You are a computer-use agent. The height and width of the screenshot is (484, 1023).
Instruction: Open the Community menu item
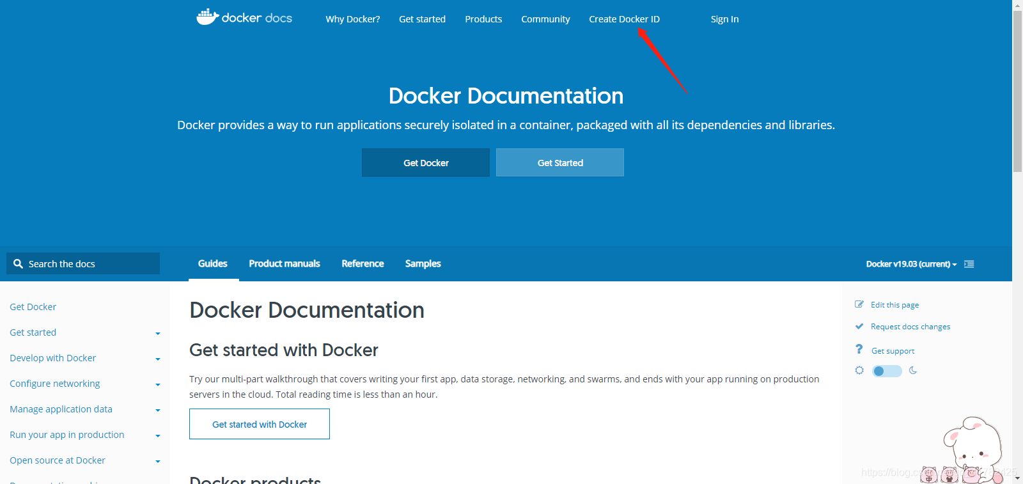[545, 19]
